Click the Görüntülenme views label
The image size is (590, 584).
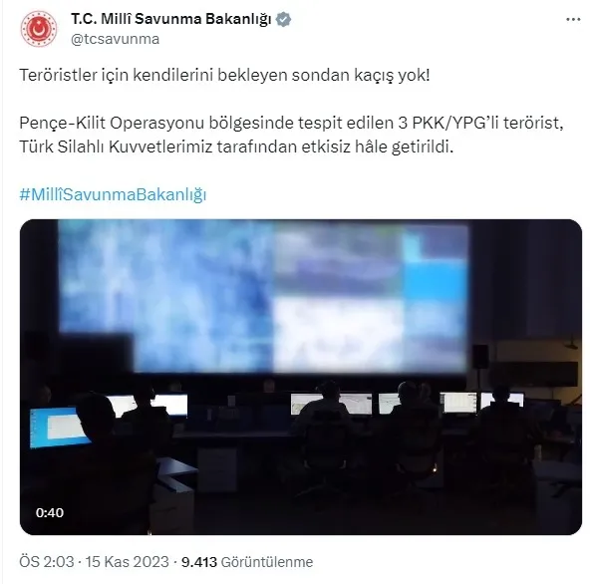pyautogui.click(x=267, y=562)
